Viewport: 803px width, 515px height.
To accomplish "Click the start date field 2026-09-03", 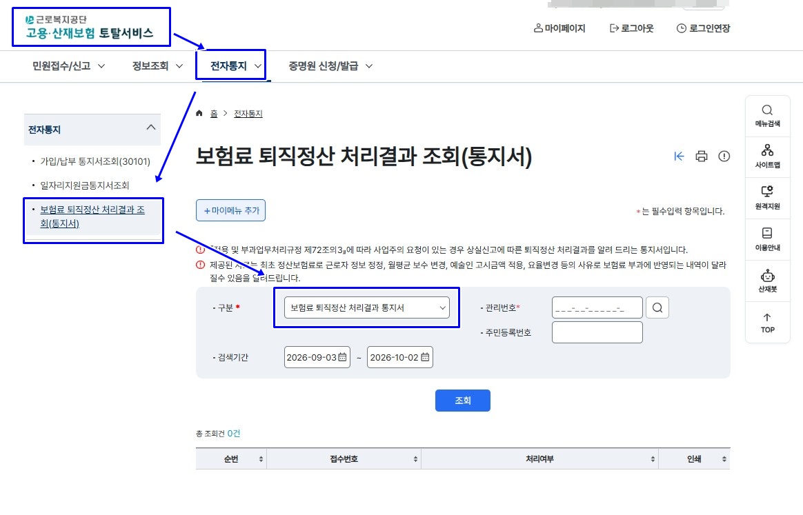I will [x=317, y=357].
